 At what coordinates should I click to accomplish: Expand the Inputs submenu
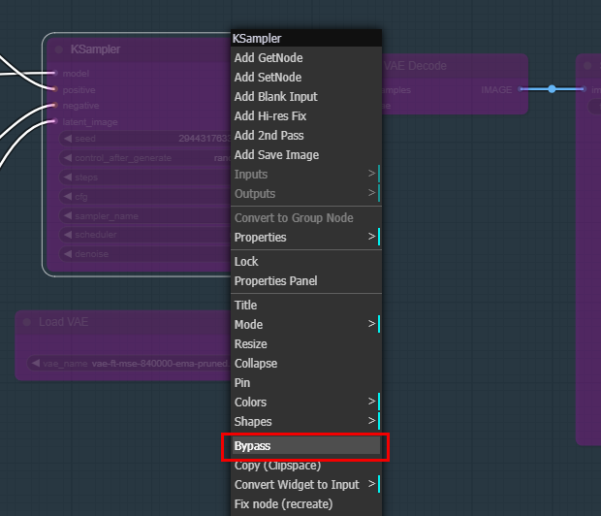pyautogui.click(x=306, y=175)
